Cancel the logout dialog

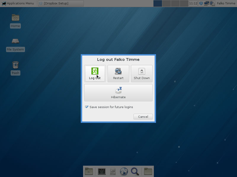(143, 117)
